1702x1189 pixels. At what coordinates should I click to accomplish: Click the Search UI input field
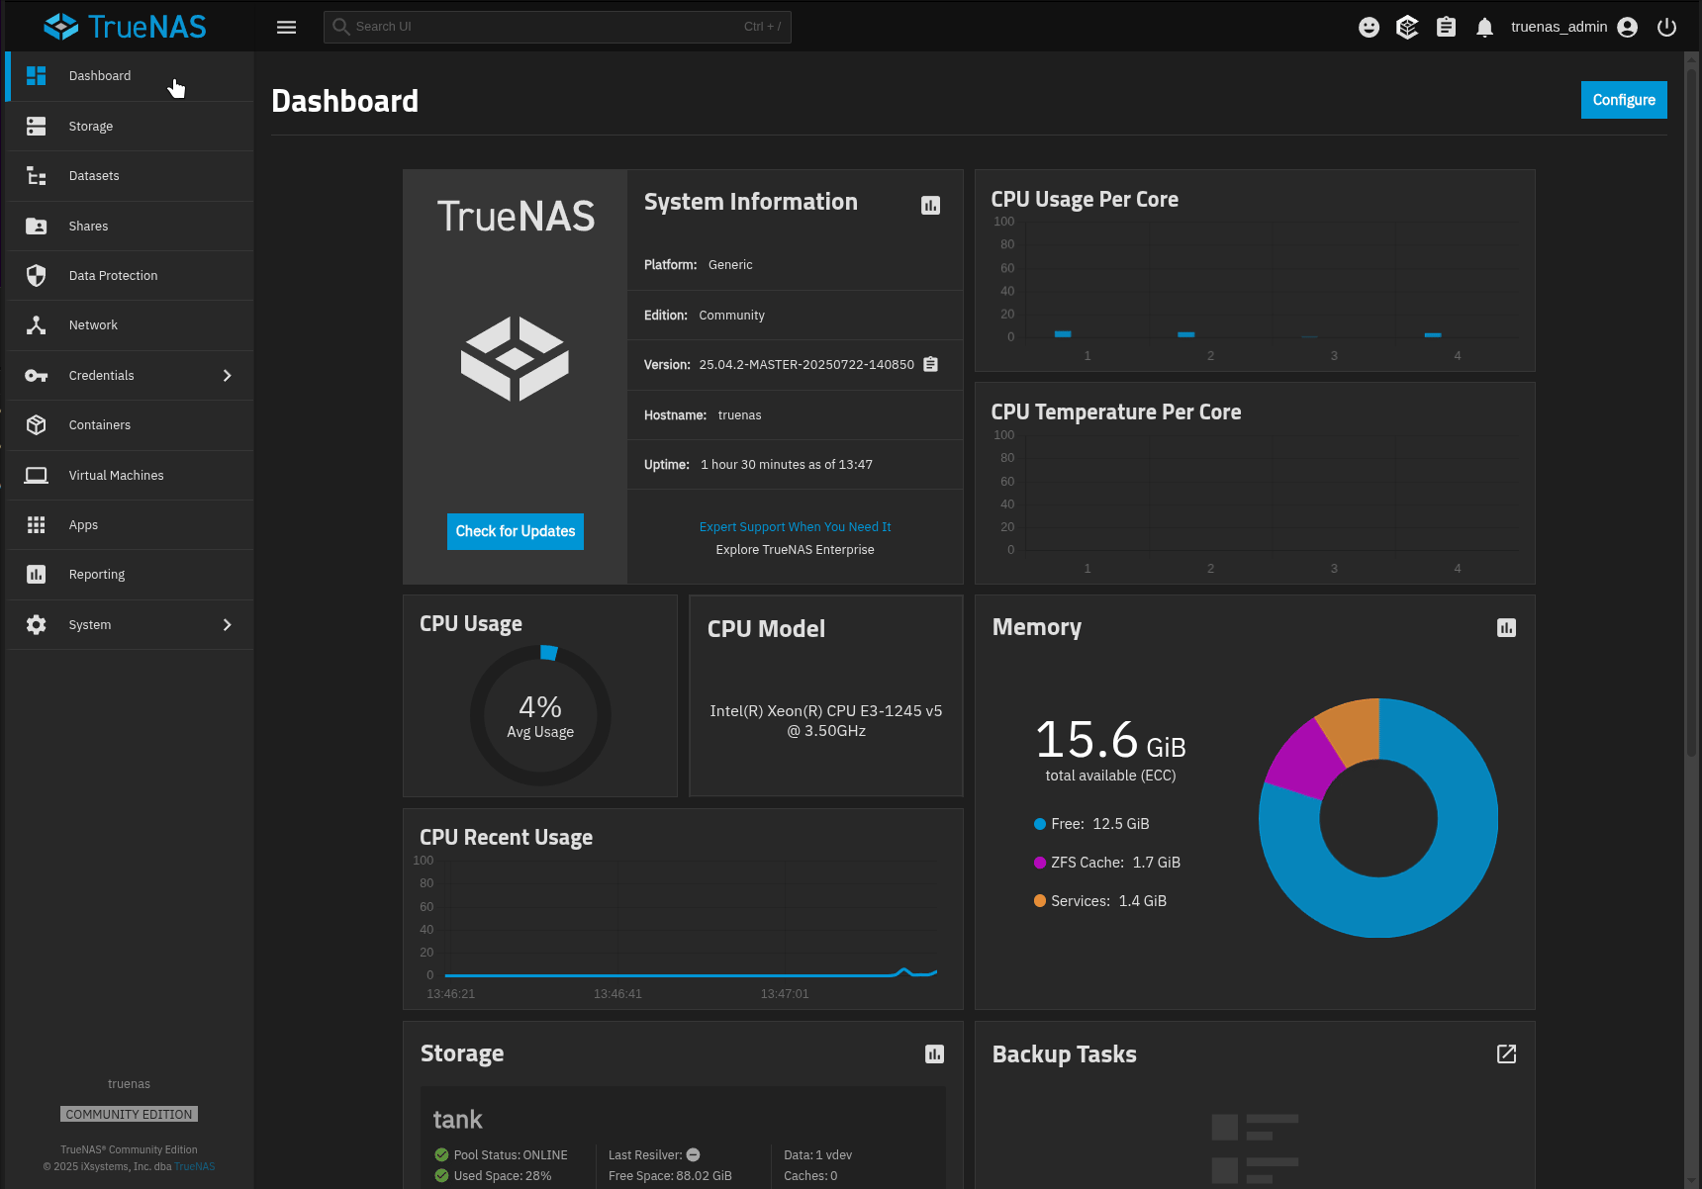[557, 27]
